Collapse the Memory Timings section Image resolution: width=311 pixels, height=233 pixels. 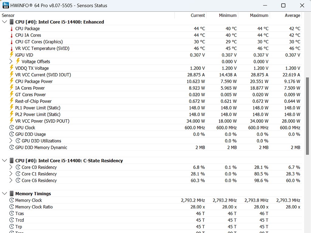click(x=4, y=194)
